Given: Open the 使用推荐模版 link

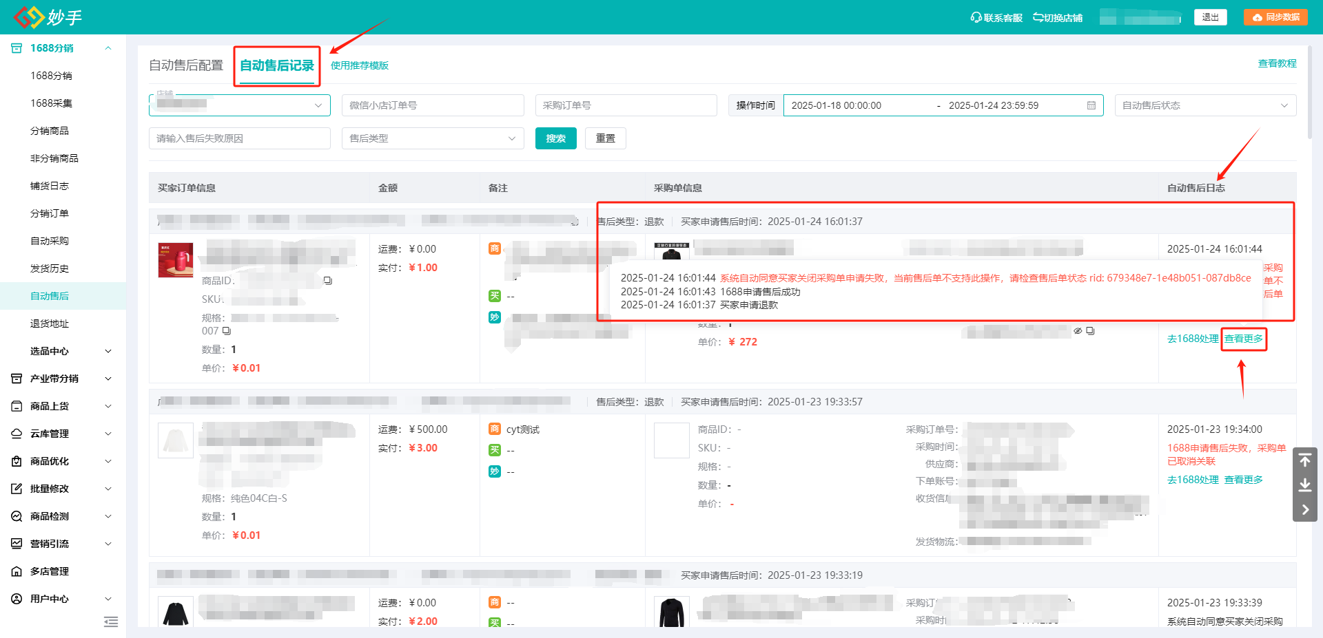Looking at the screenshot, I should pos(360,65).
